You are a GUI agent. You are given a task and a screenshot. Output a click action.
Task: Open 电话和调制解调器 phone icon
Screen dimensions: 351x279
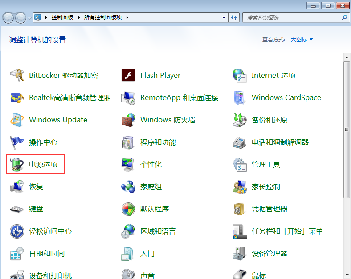239,143
